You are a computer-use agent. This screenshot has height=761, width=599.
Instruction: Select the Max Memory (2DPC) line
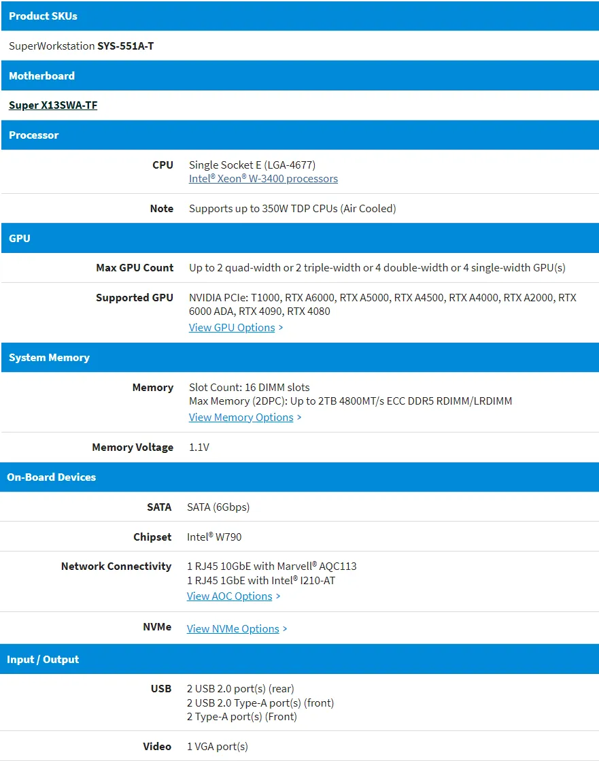click(351, 401)
